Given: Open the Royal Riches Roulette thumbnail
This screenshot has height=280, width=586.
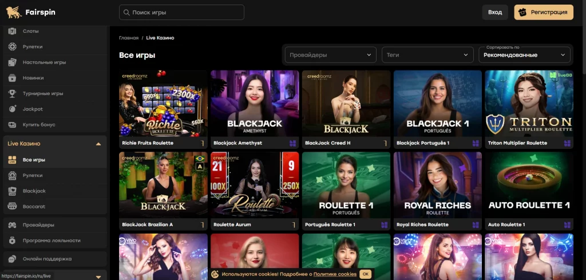Looking at the screenshot, I should coord(438,185).
